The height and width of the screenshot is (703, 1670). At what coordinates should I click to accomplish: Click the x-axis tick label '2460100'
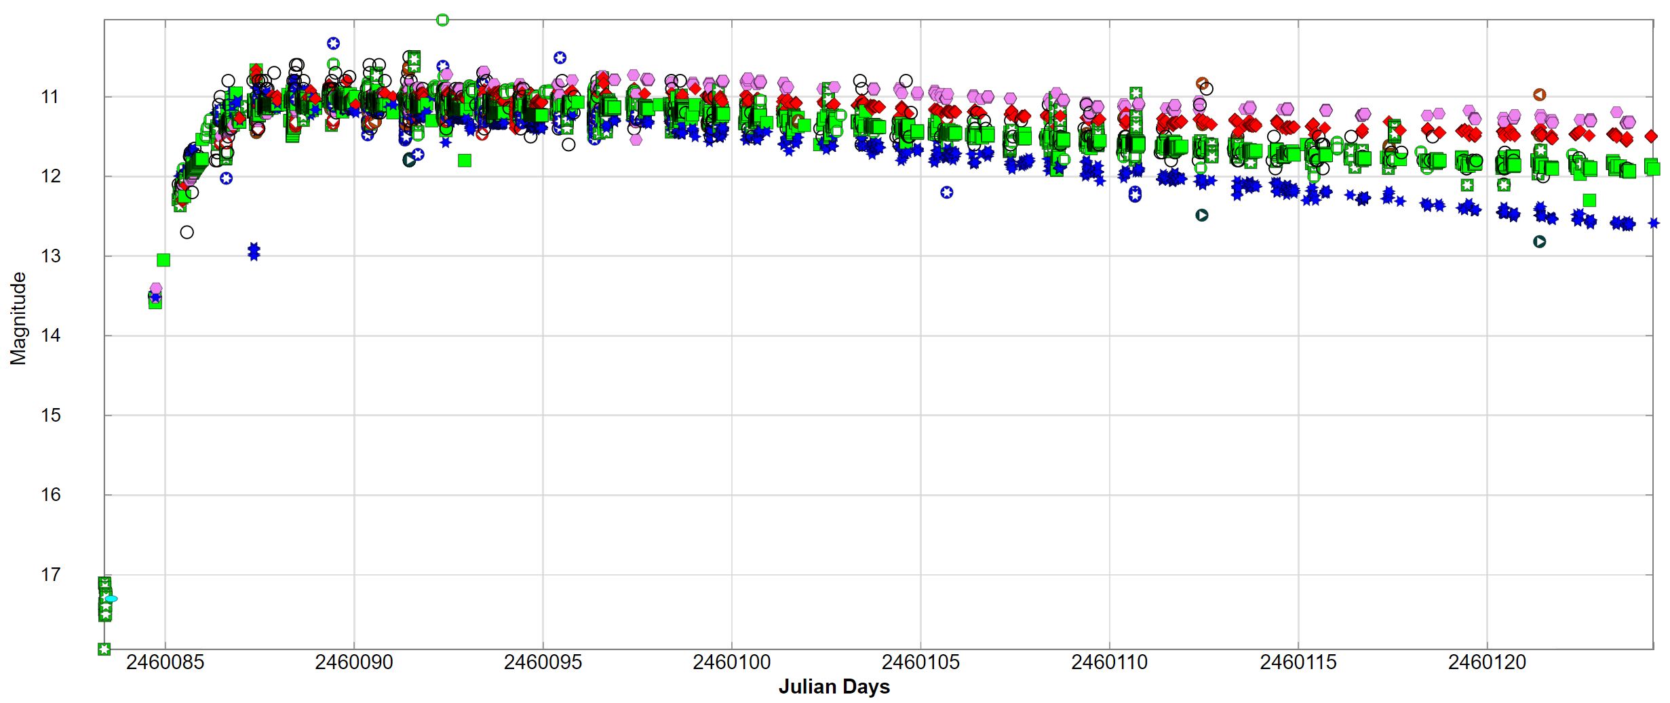tap(731, 662)
